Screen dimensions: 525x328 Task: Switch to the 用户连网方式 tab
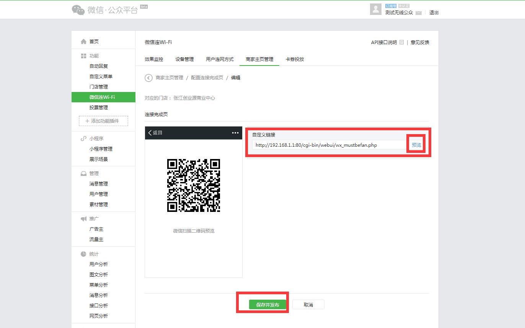(x=220, y=59)
